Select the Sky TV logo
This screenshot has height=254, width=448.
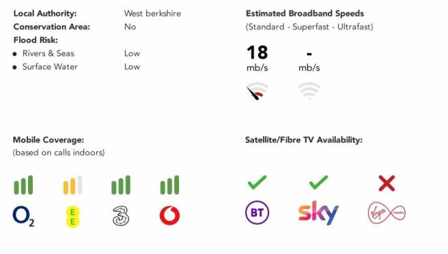point(318,212)
